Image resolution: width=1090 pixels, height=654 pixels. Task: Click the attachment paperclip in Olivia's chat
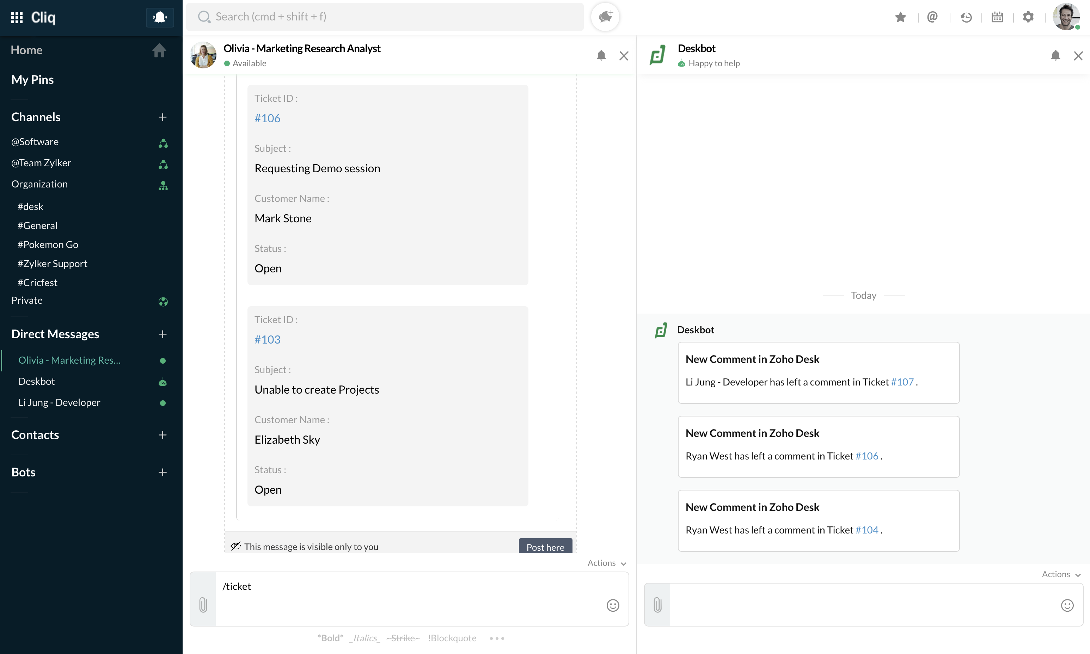click(x=203, y=605)
